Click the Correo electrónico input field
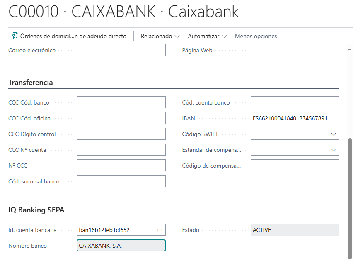358x261 pixels. [x=121, y=50]
